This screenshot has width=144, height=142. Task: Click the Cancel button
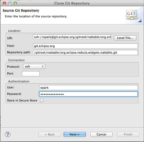[101, 134]
